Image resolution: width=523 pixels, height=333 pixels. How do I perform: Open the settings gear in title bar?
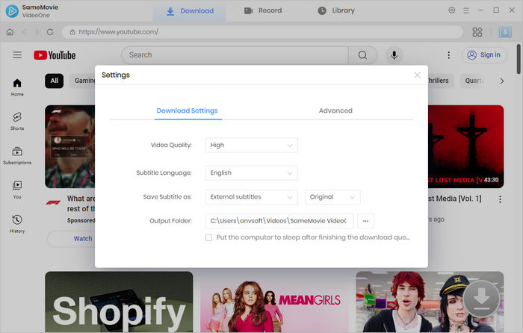451,10
